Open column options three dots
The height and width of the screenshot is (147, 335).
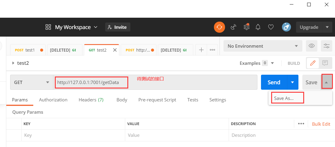pyautogui.click(x=301, y=124)
